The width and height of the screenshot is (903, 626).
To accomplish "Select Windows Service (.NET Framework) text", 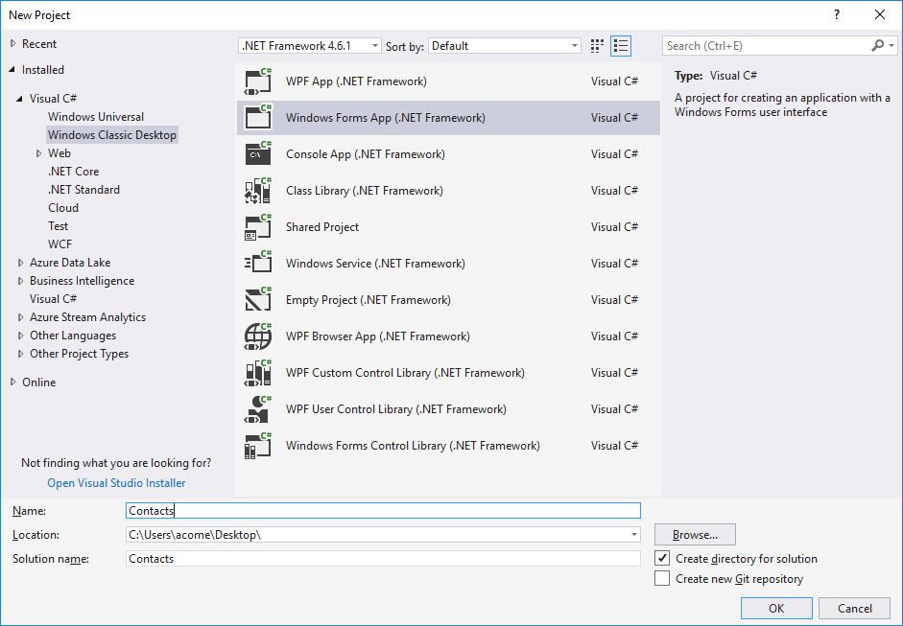I will click(x=375, y=264).
